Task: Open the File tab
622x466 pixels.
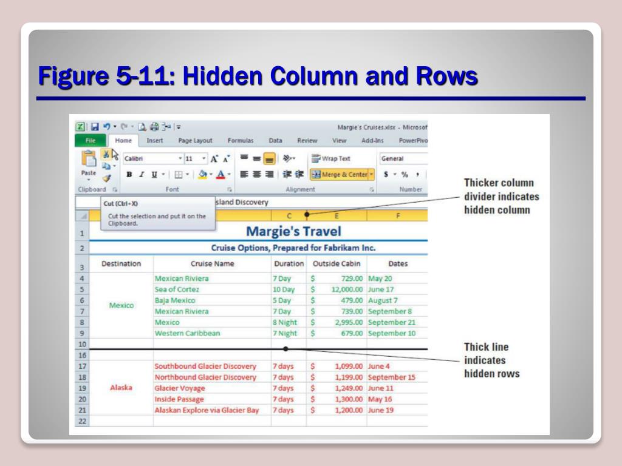Action: pyautogui.click(x=91, y=140)
